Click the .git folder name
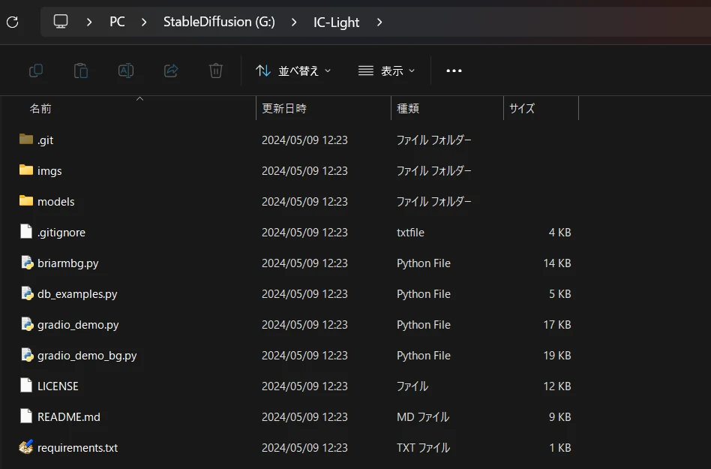The height and width of the screenshot is (469, 711). click(45, 140)
